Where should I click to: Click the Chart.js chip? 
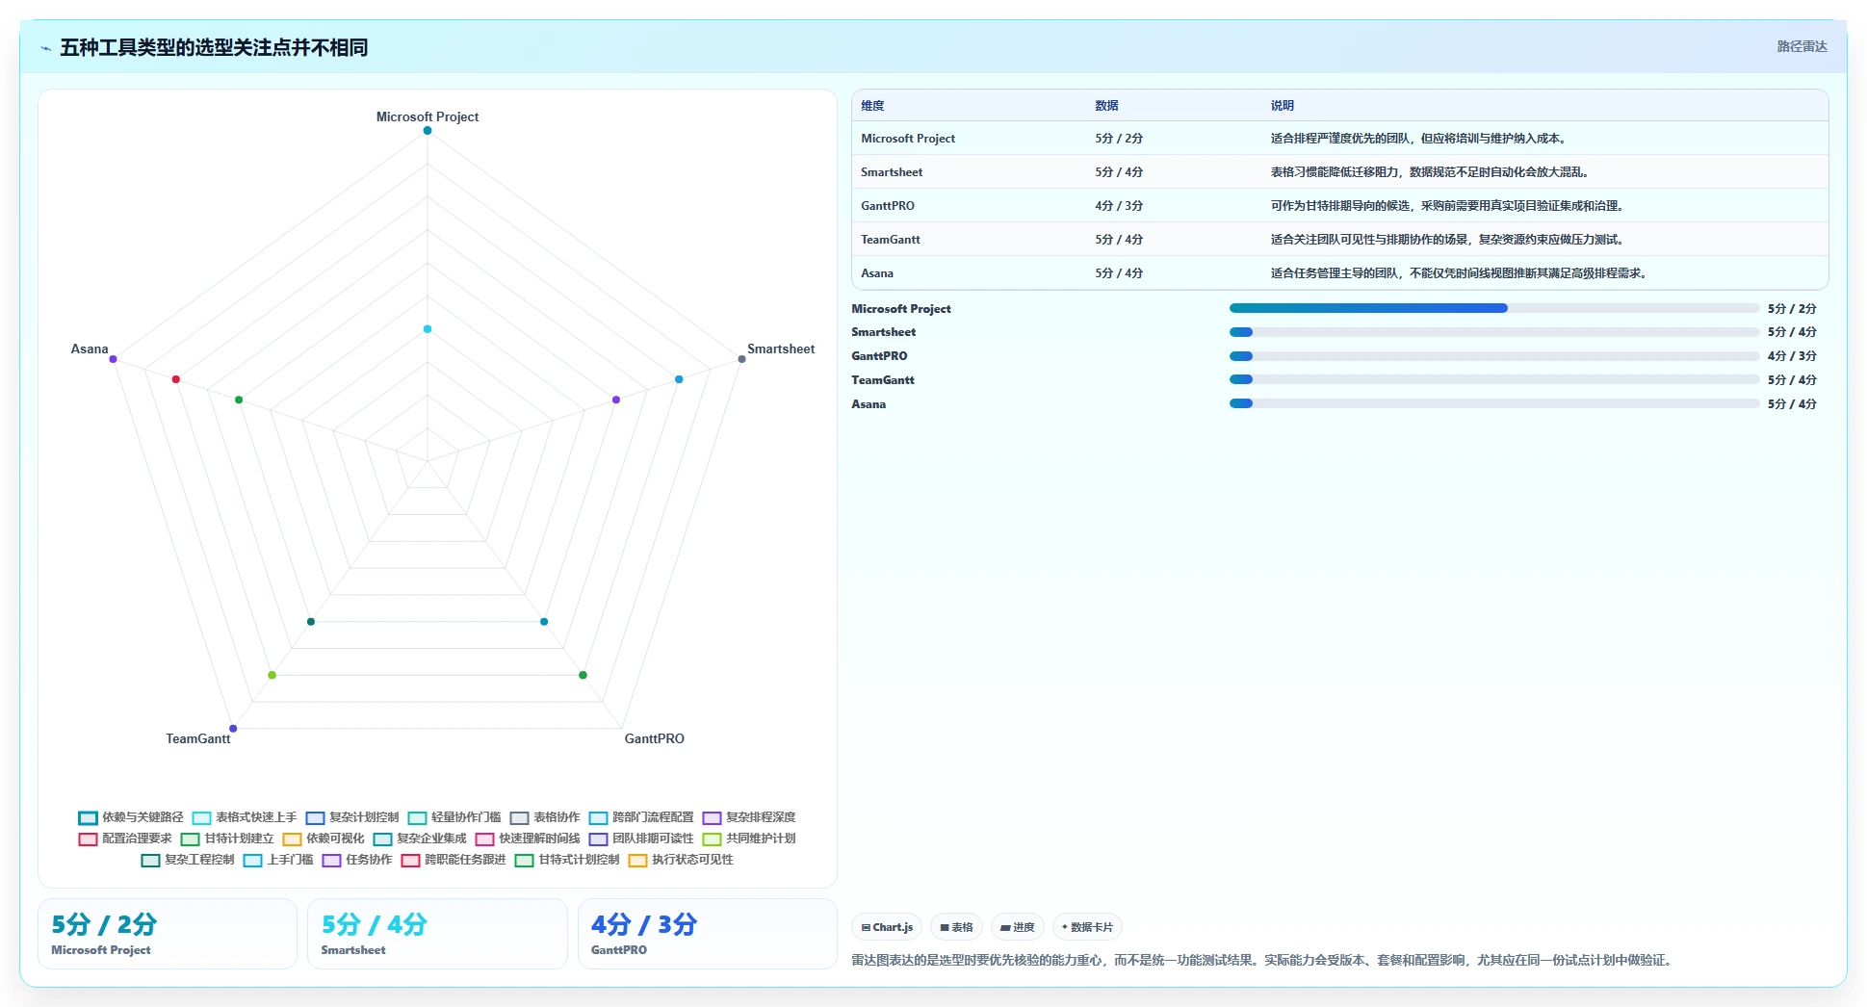[887, 927]
